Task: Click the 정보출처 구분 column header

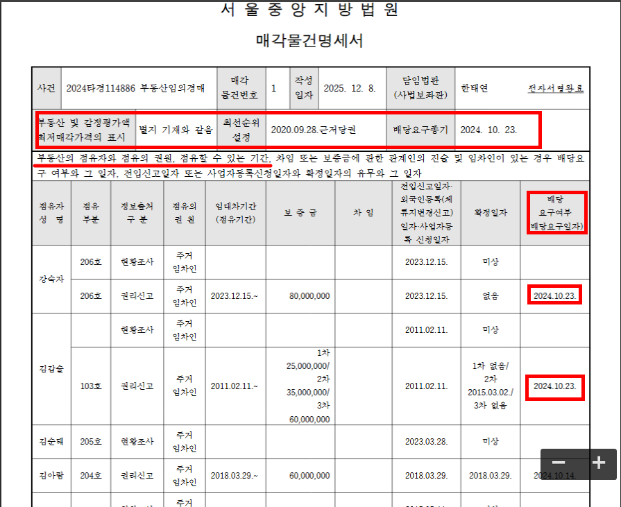Action: tap(137, 213)
